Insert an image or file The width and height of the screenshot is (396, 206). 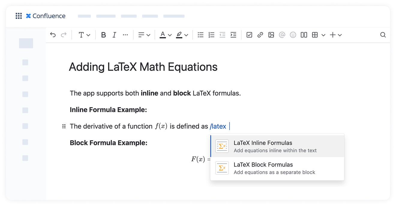click(271, 35)
